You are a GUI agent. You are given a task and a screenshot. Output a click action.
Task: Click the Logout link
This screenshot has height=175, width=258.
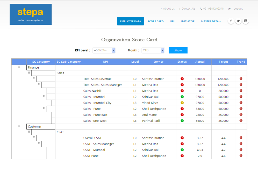point(238,9)
